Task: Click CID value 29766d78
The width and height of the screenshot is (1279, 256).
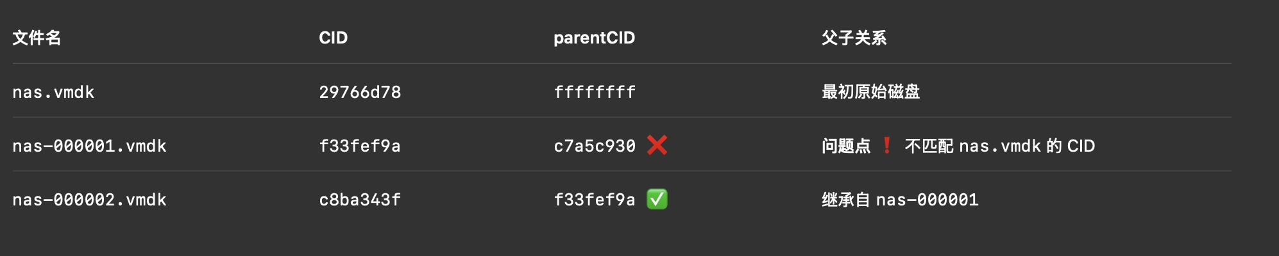Action: 360,92
